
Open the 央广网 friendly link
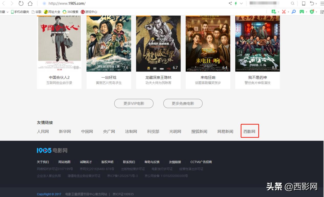pyautogui.click(x=109, y=132)
